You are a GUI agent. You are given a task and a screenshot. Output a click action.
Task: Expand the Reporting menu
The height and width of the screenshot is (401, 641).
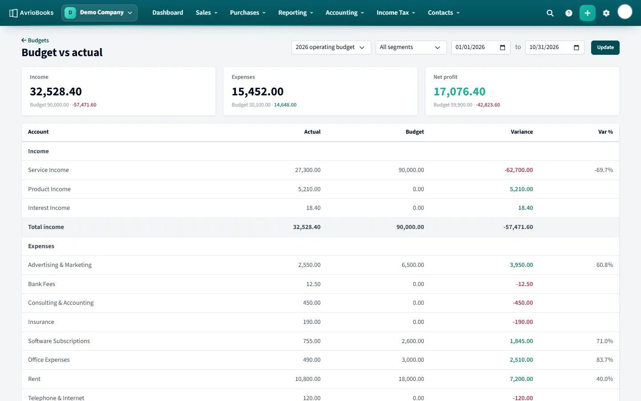(x=296, y=13)
